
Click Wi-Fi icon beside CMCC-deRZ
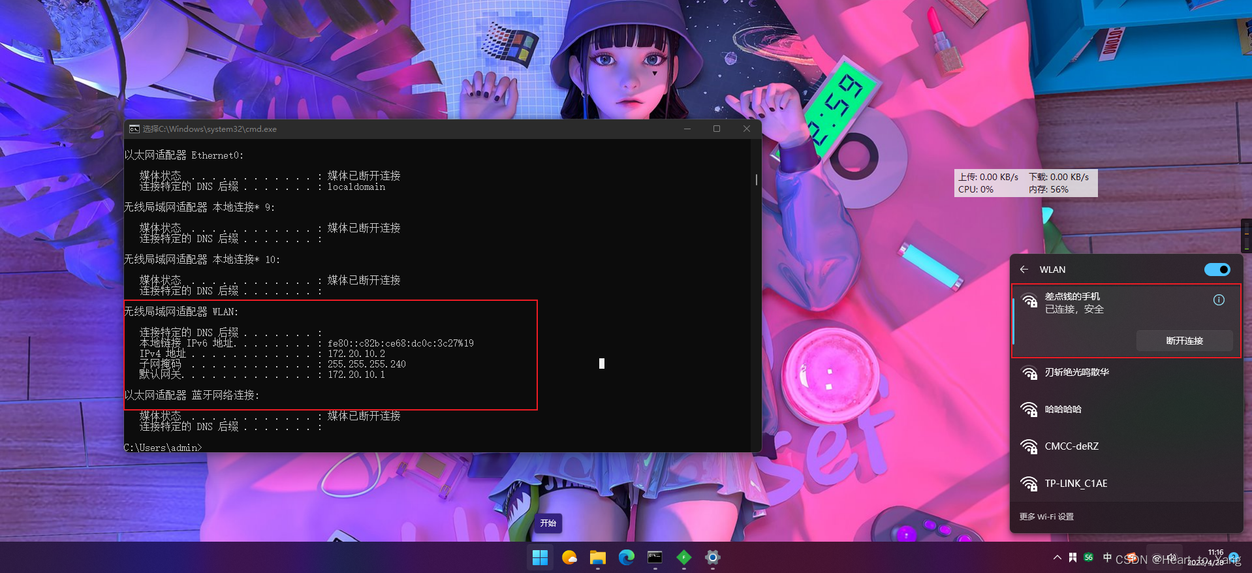pos(1029,447)
